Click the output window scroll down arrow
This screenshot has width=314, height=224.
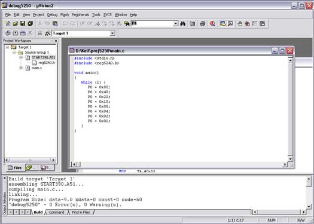(309, 207)
